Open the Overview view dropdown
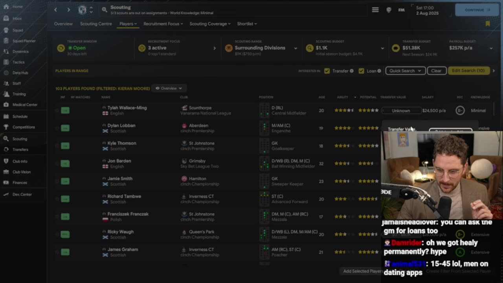Image resolution: width=503 pixels, height=283 pixels. [169, 88]
